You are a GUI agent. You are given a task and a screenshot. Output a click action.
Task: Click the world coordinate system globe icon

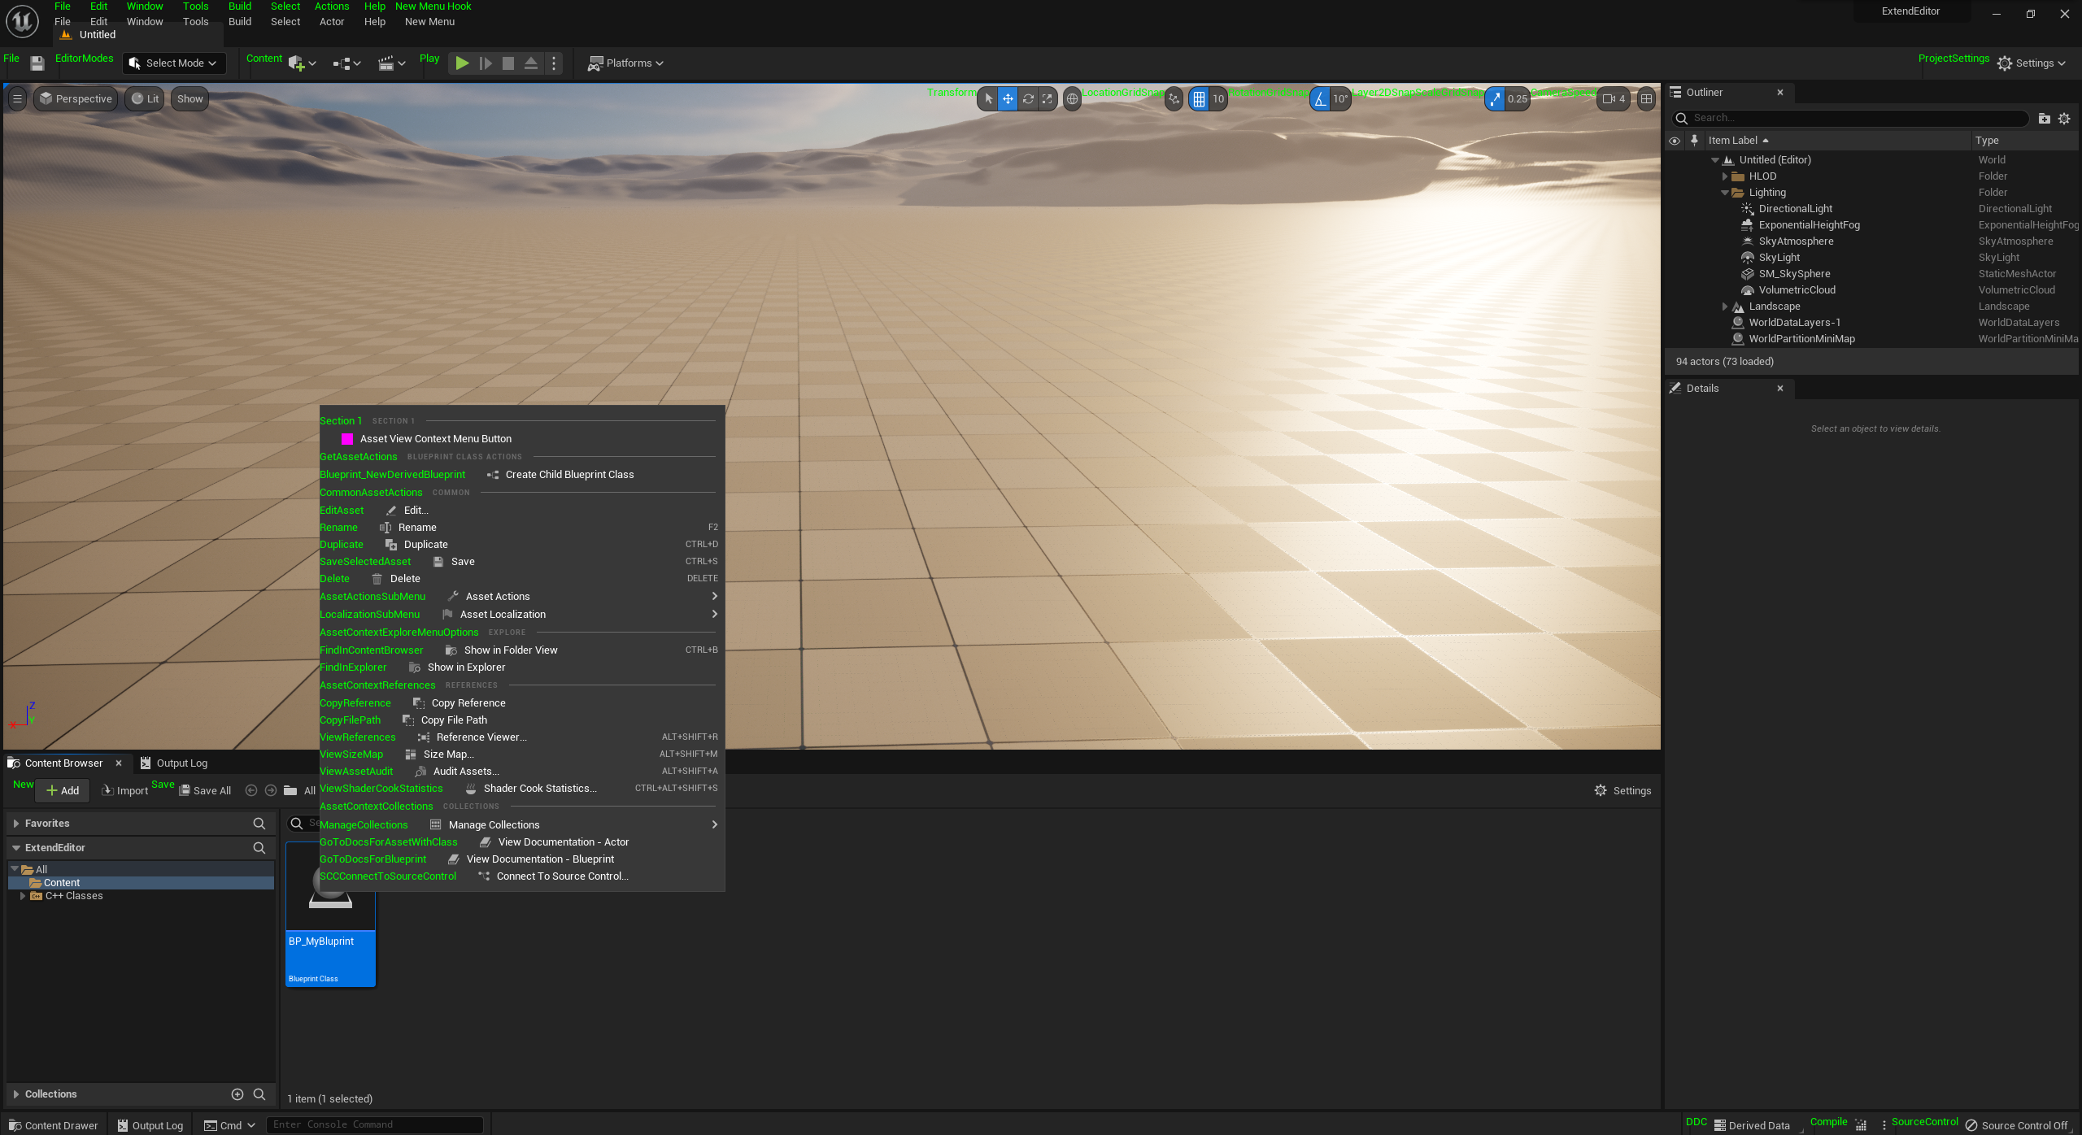pyautogui.click(x=1072, y=99)
